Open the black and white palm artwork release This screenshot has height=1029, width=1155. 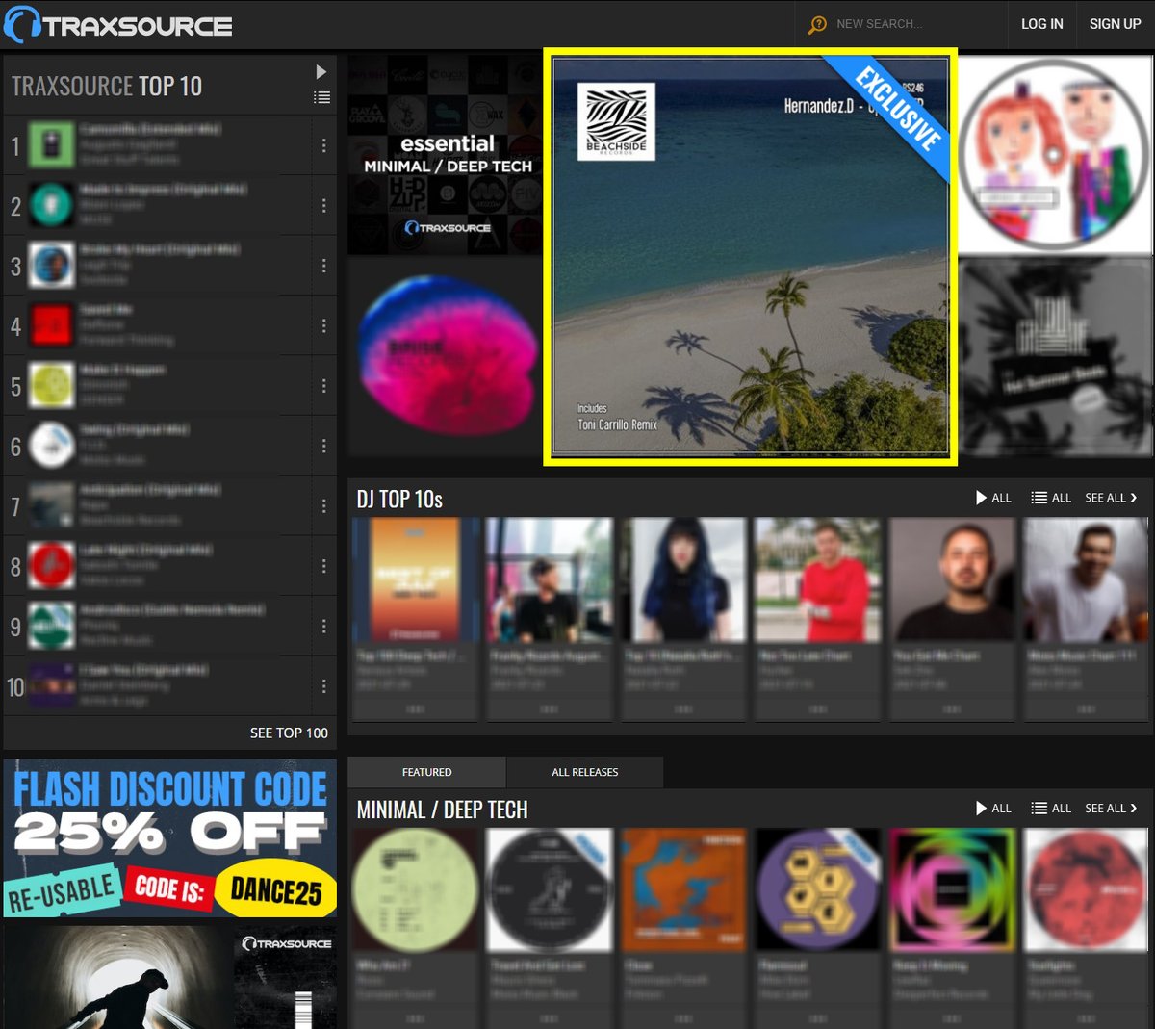(1054, 356)
